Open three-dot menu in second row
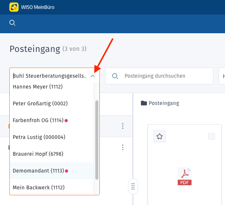This screenshot has height=205, width=225. pyautogui.click(x=123, y=147)
